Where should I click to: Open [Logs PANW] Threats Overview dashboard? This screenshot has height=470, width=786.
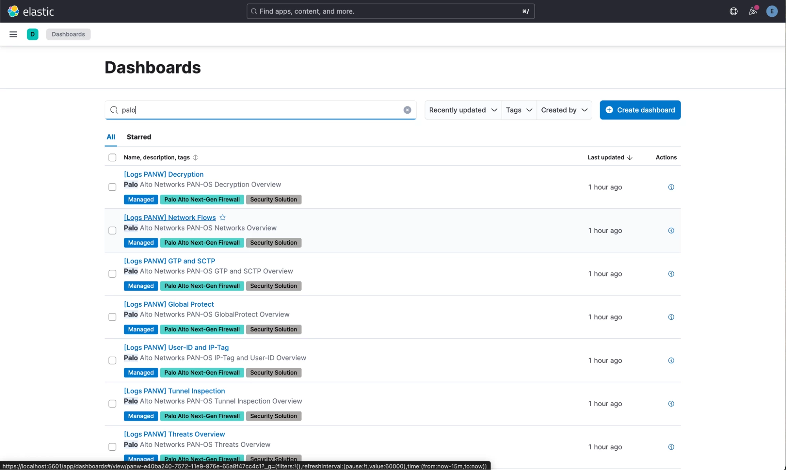click(x=174, y=434)
